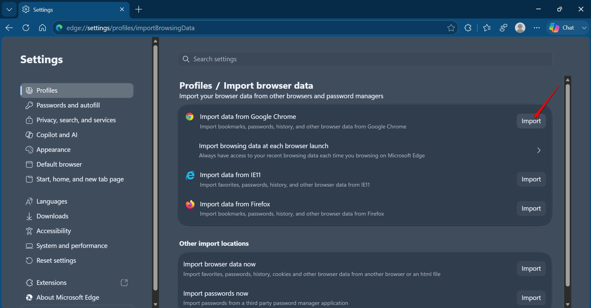Open the Extensions puzzle icon in toolbar
591x308 pixels.
click(x=468, y=28)
